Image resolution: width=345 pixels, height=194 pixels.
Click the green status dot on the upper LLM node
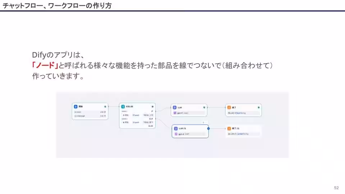tap(204, 107)
